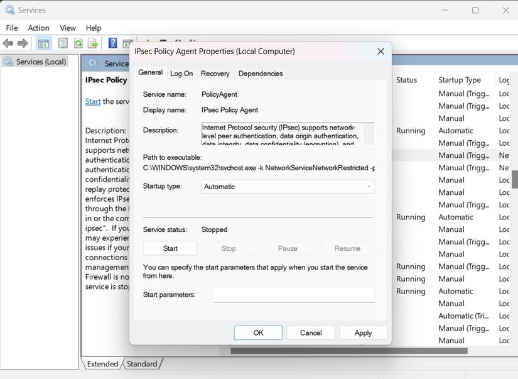This screenshot has width=518, height=379.
Task: Click the Resume button in the dialog
Action: pyautogui.click(x=348, y=248)
